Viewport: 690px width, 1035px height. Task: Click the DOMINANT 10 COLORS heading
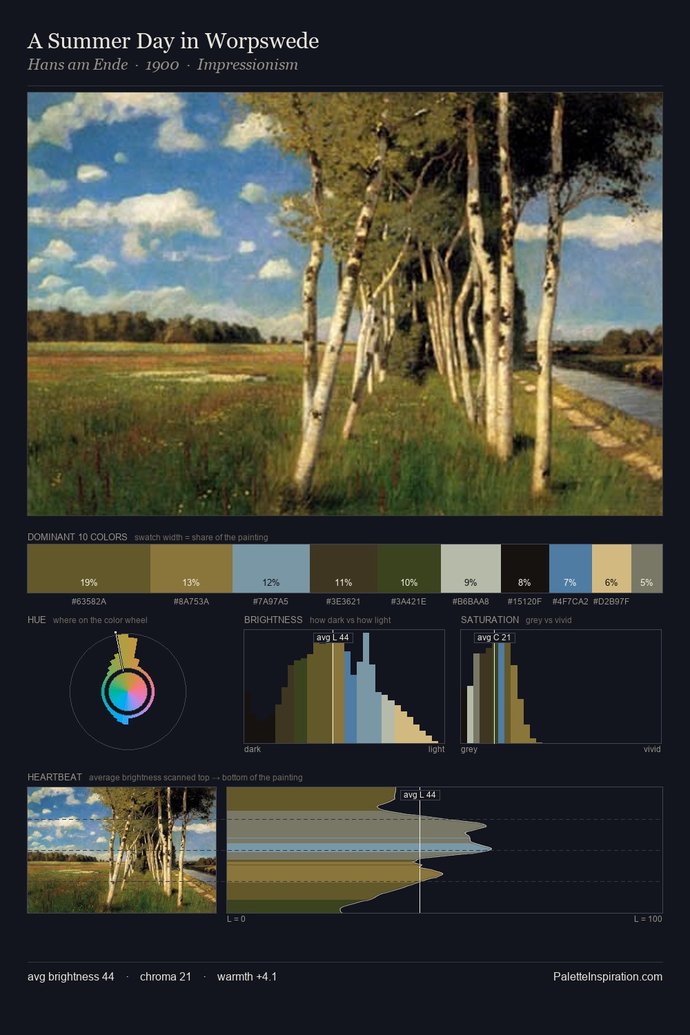pyautogui.click(x=77, y=537)
